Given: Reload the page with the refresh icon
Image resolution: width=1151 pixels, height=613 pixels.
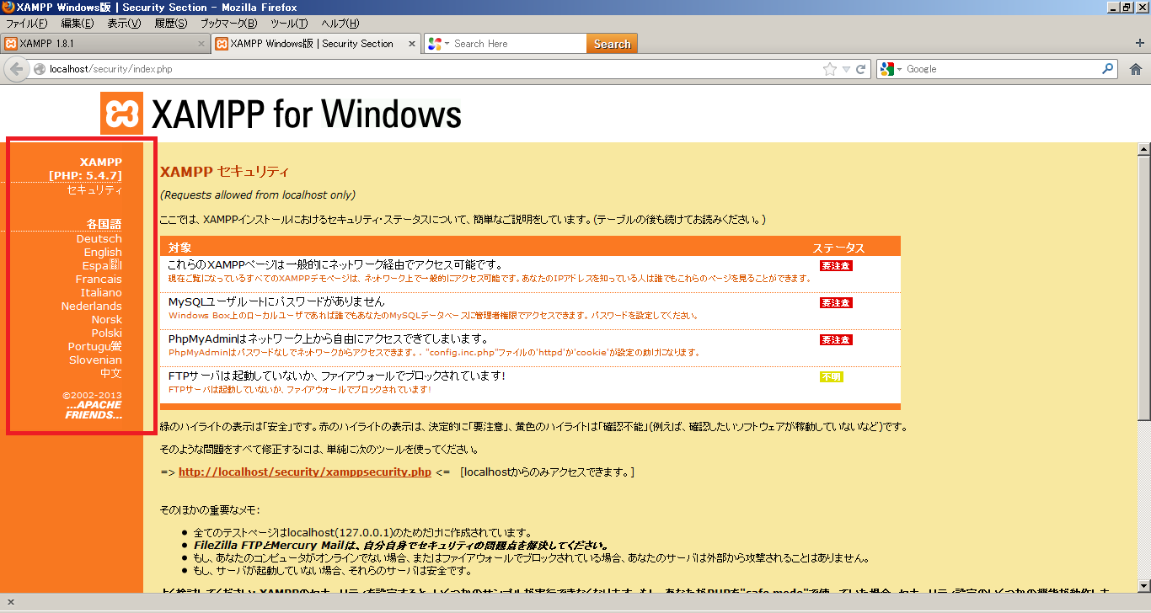Looking at the screenshot, I should click(861, 69).
